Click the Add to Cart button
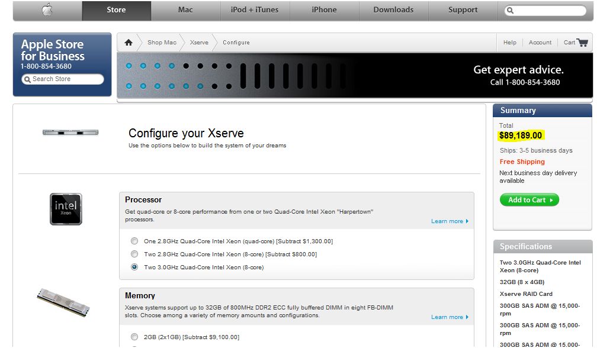 [x=529, y=199]
